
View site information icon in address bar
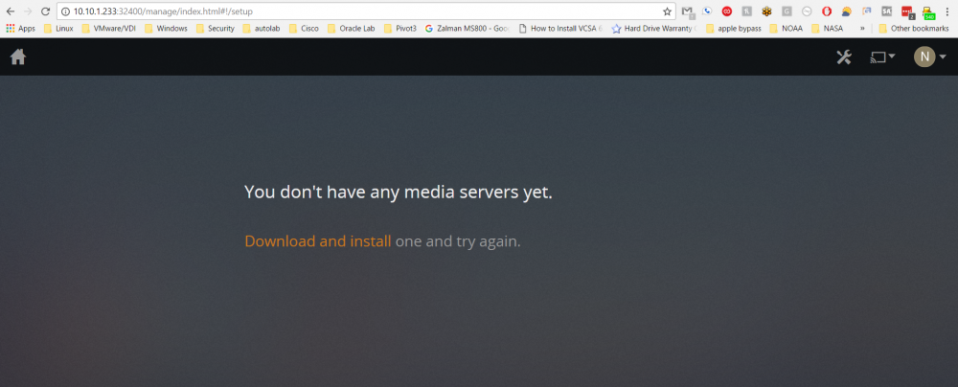(66, 11)
